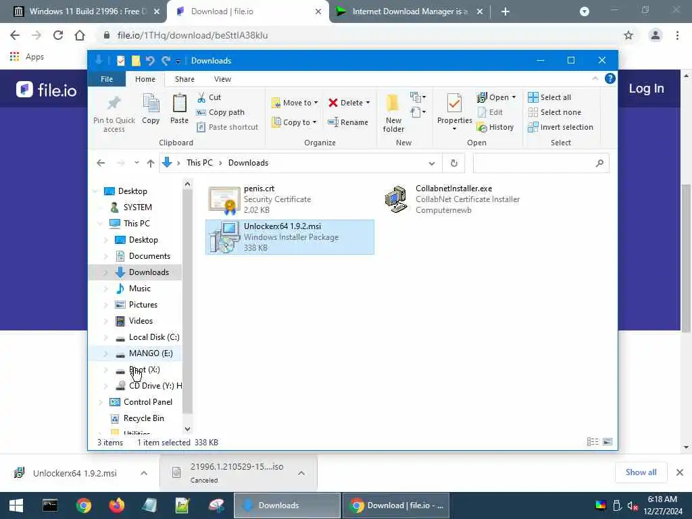Click Select none in ribbon

coord(554,113)
